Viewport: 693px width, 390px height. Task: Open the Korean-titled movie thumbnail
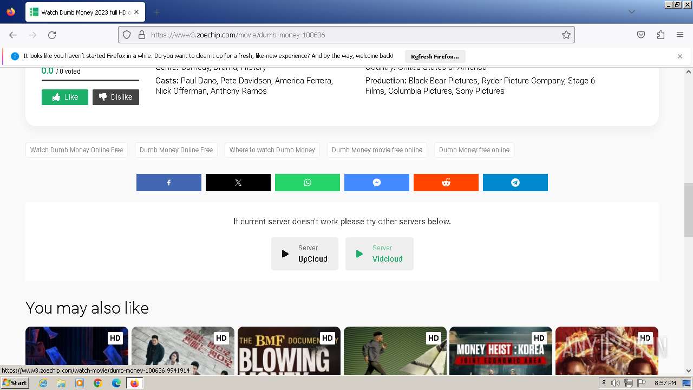(183, 350)
